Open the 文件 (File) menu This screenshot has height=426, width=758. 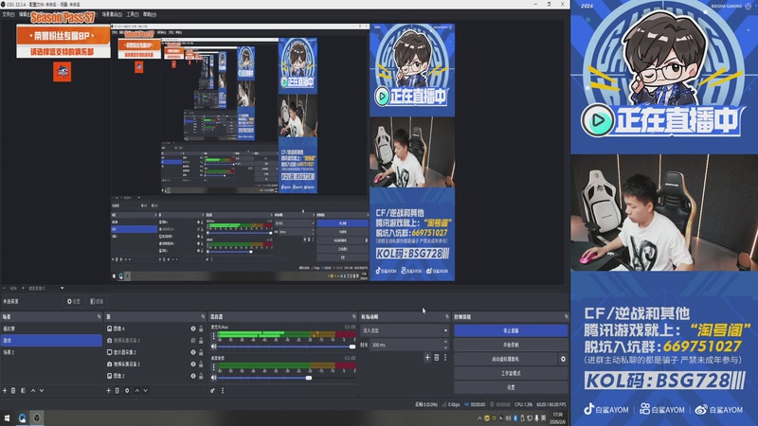pos(9,14)
